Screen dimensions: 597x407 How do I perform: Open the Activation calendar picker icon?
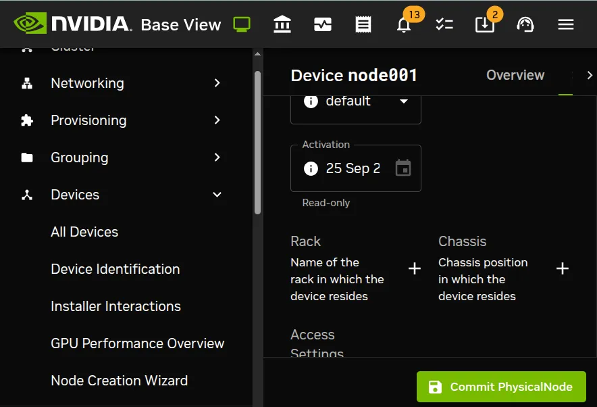pyautogui.click(x=403, y=168)
